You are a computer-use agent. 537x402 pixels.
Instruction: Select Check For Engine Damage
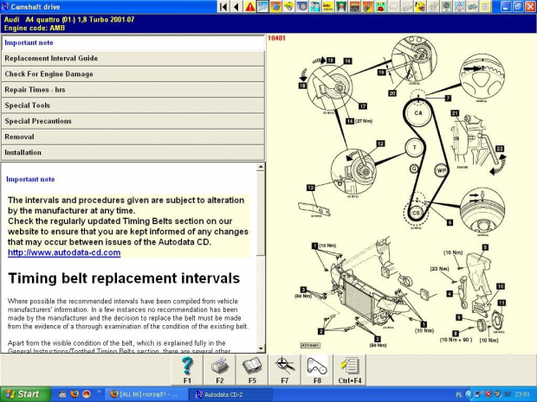click(x=133, y=74)
